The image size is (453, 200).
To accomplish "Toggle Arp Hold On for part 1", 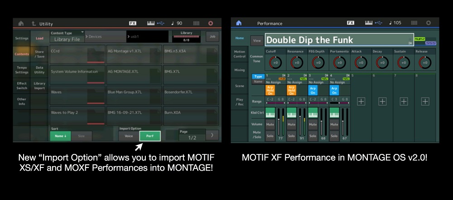I will (x=270, y=90).
